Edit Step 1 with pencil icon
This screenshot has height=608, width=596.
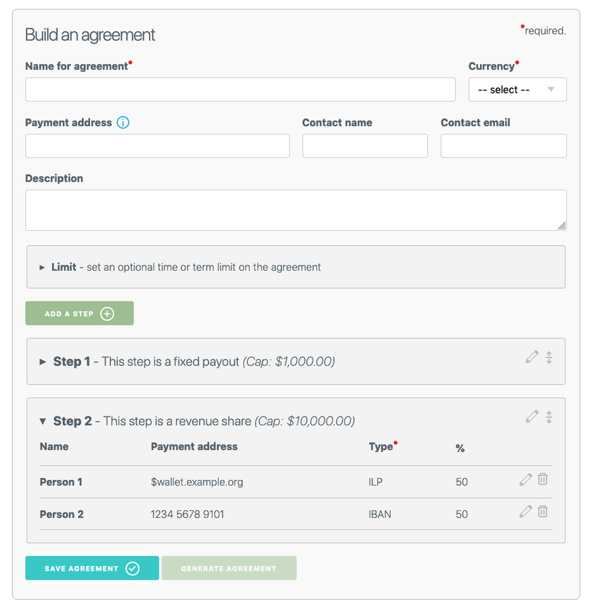tap(532, 357)
